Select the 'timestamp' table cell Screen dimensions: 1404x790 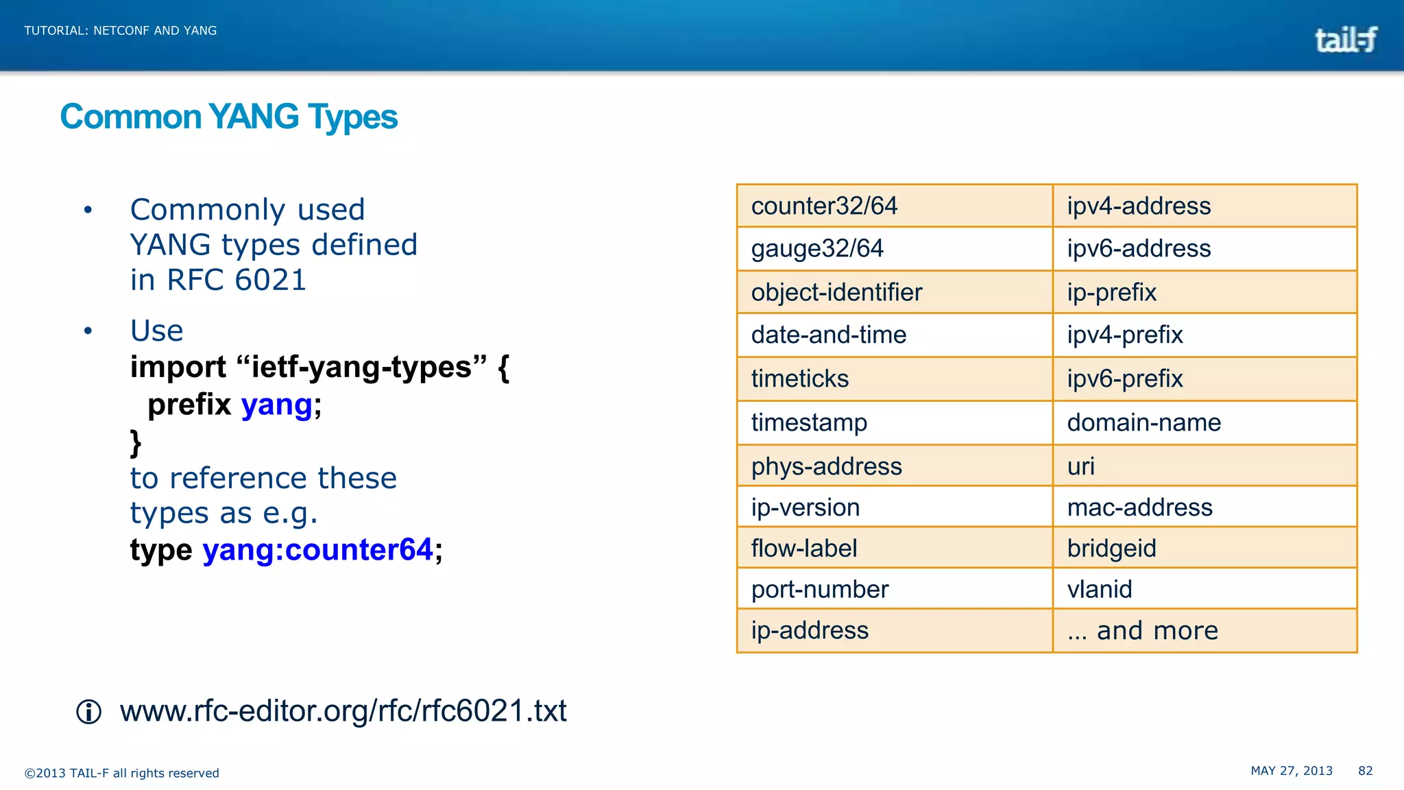[x=895, y=422]
